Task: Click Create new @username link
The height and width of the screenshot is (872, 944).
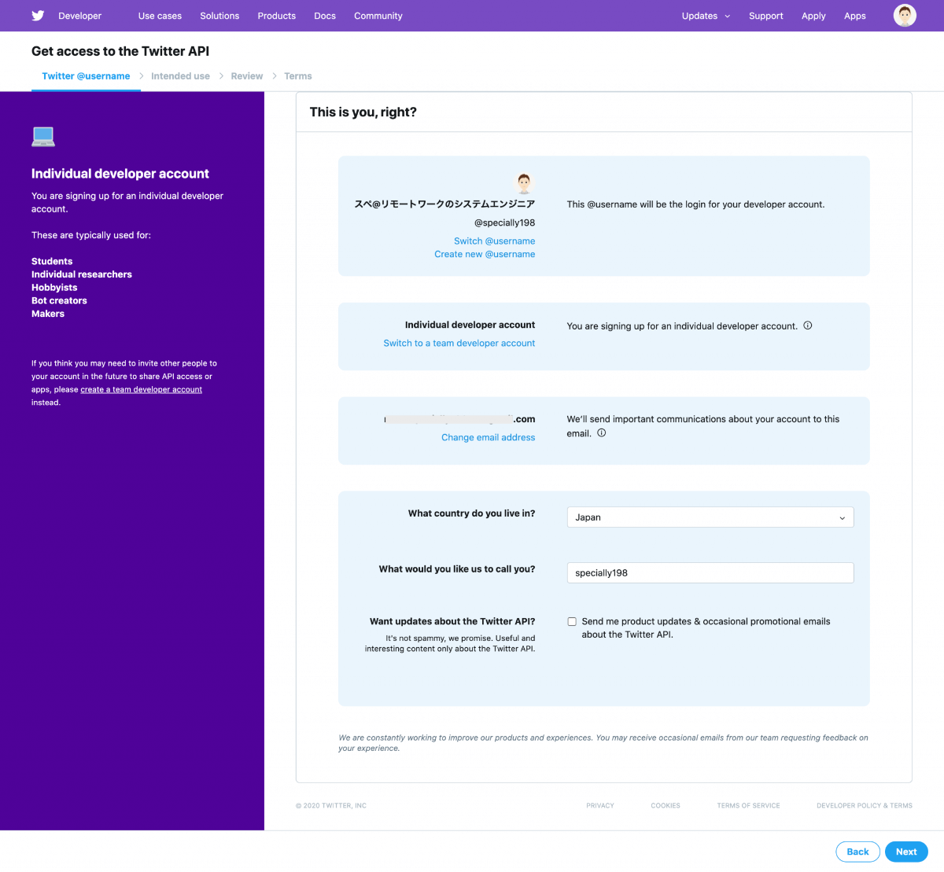Action: click(x=485, y=254)
